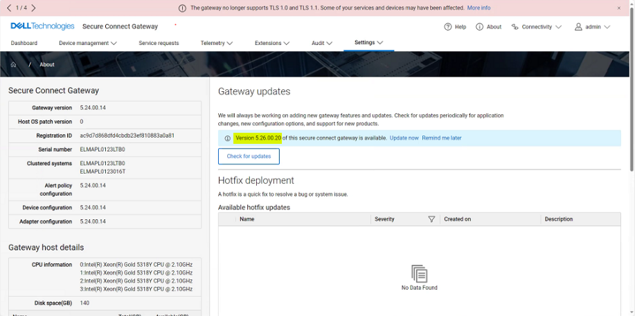635x316 pixels.
Task: Click the Host OS patch version value 0
Action: (82, 122)
